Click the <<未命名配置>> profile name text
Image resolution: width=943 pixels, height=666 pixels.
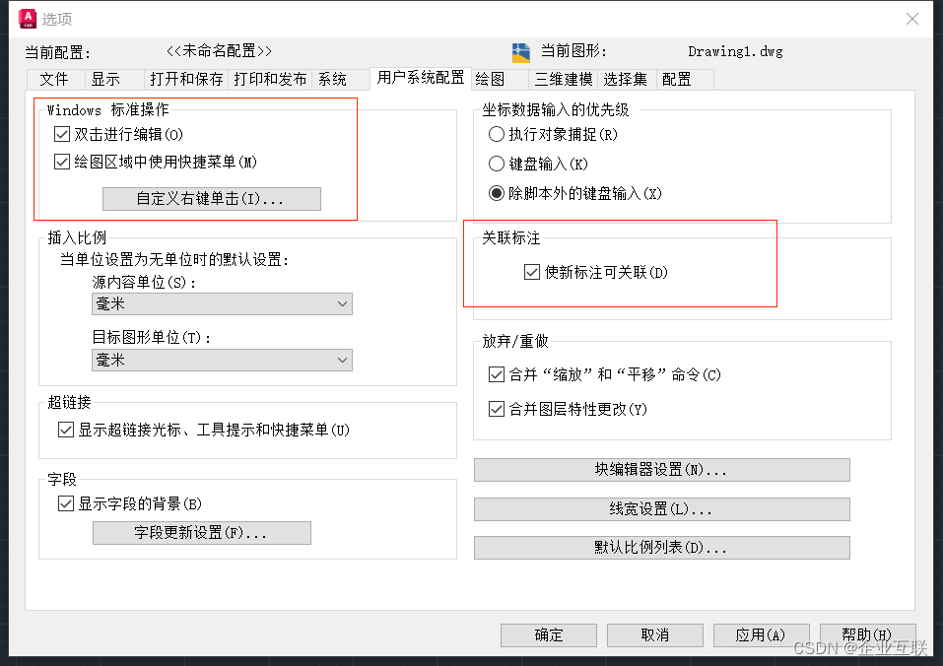click(x=219, y=51)
